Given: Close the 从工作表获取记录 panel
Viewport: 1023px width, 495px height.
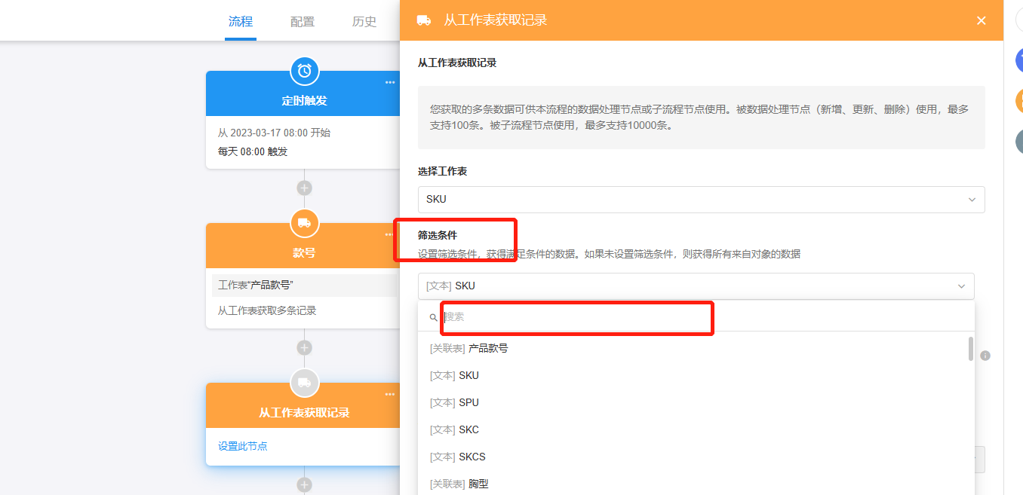Looking at the screenshot, I should click(981, 20).
